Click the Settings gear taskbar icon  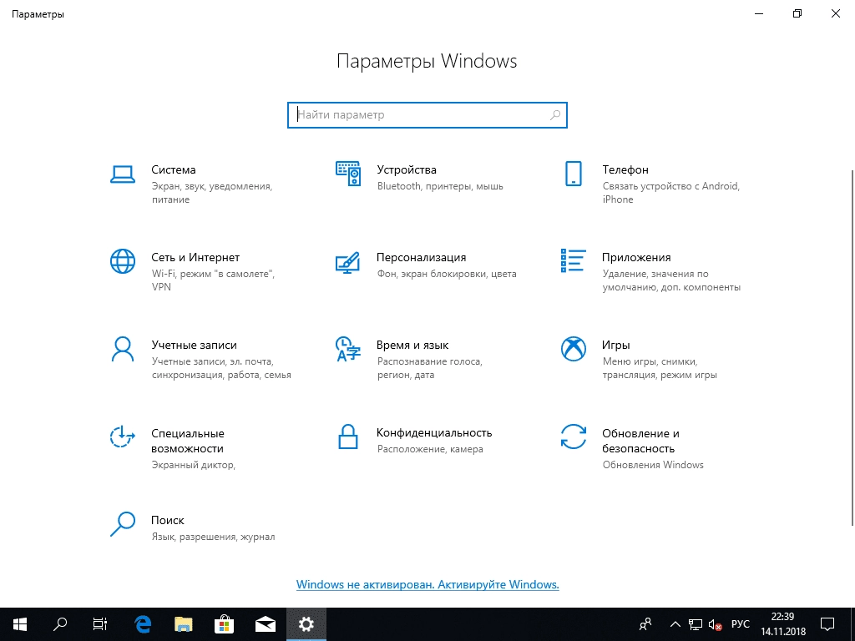[x=306, y=624]
